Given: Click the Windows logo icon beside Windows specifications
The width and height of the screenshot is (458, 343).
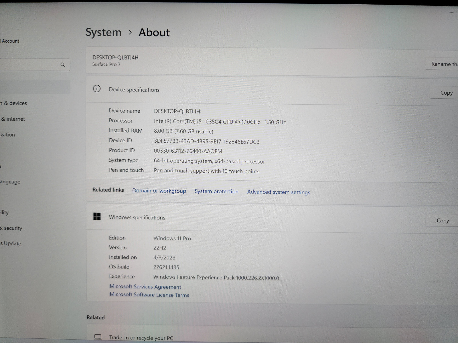Looking at the screenshot, I should click(97, 216).
